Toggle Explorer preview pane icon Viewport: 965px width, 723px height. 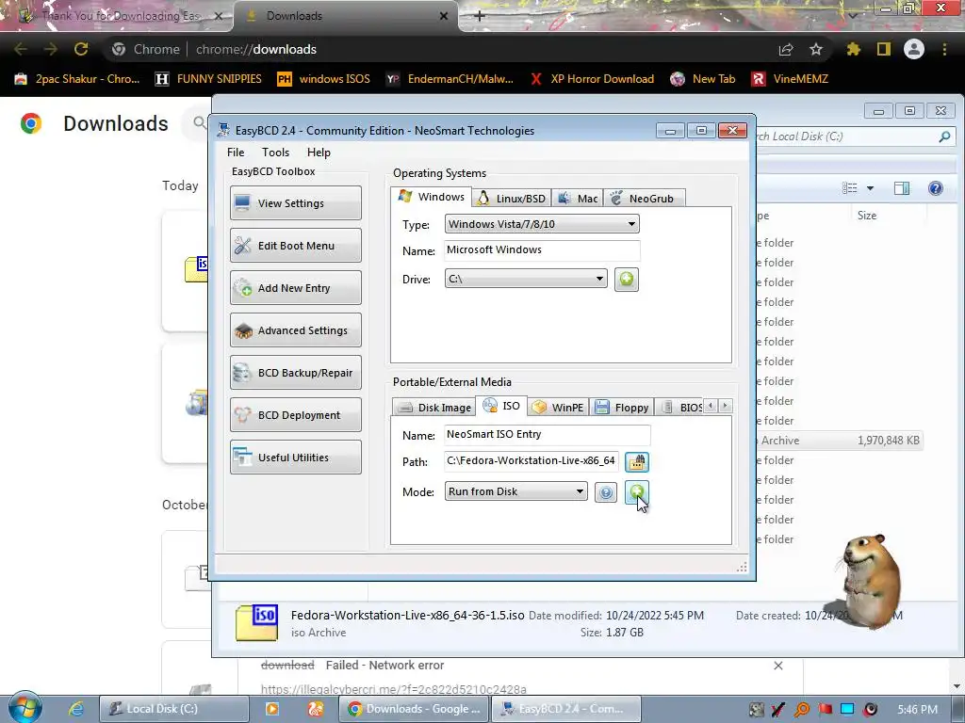(x=902, y=188)
